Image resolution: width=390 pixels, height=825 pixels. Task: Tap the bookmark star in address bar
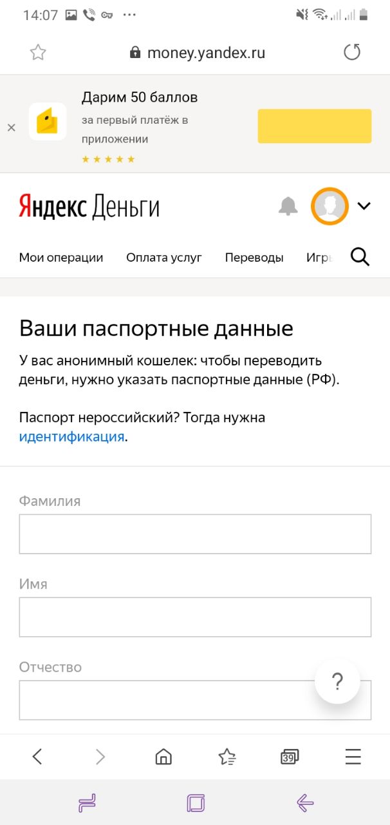coord(38,53)
